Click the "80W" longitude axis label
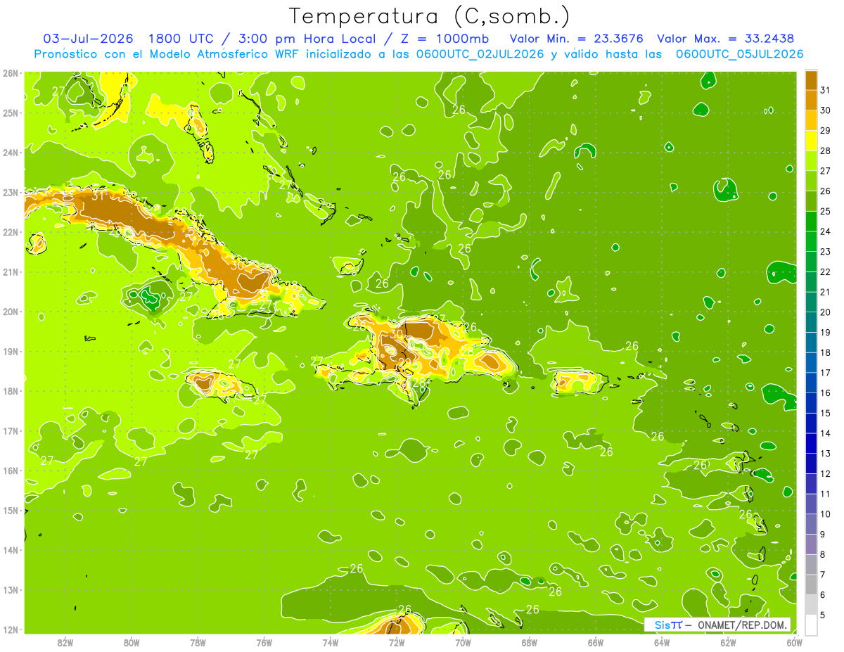Image resolution: width=844 pixels, height=652 pixels. click(132, 642)
